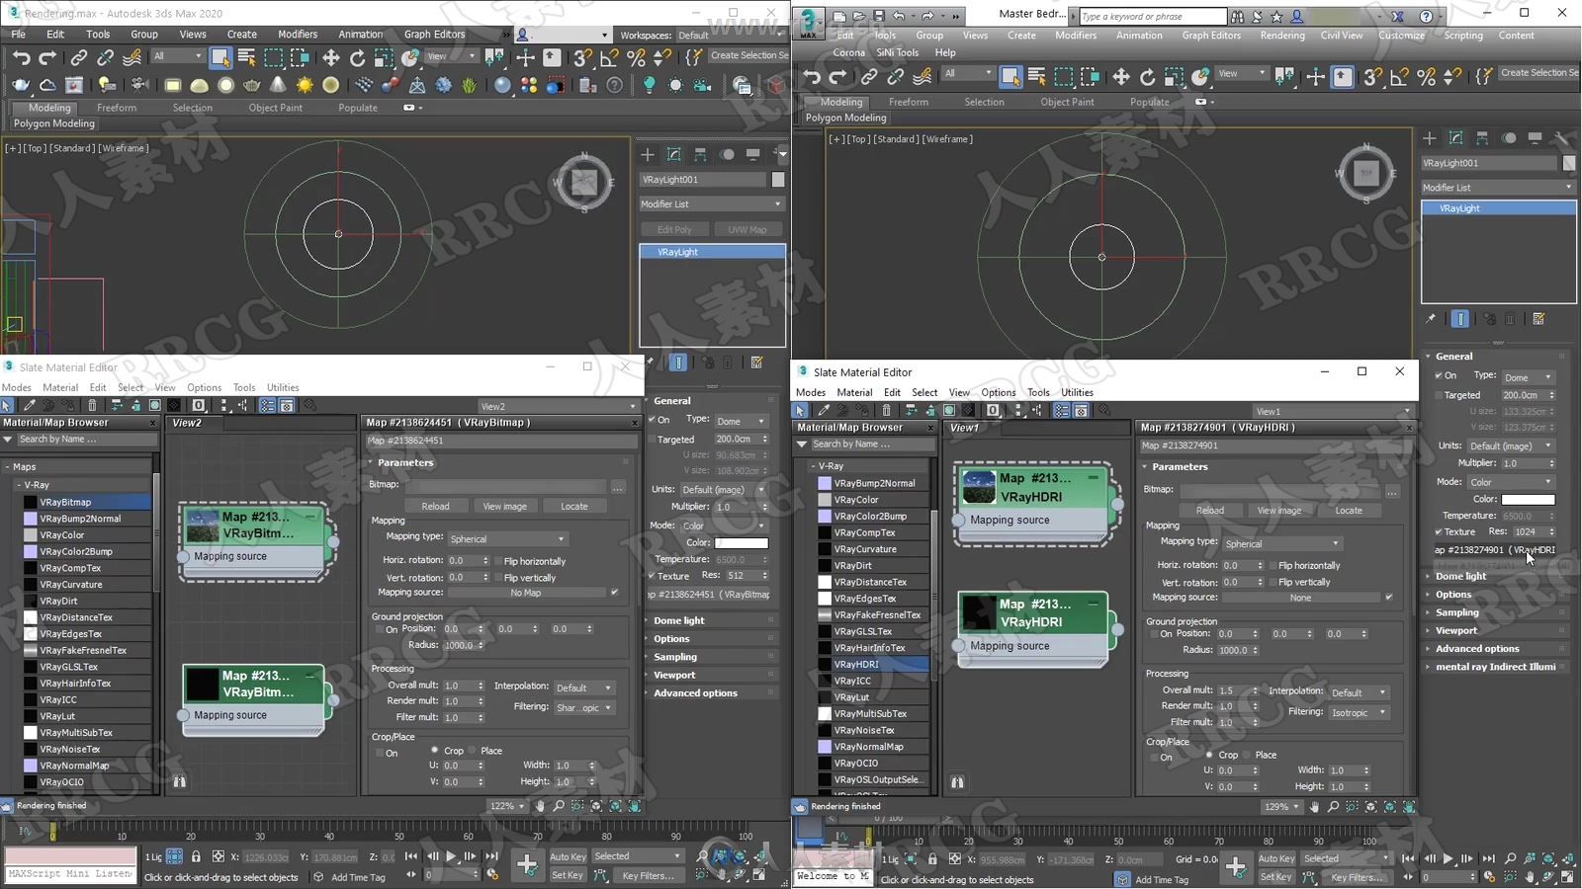Click Color swatch in right General rollout

(1528, 500)
